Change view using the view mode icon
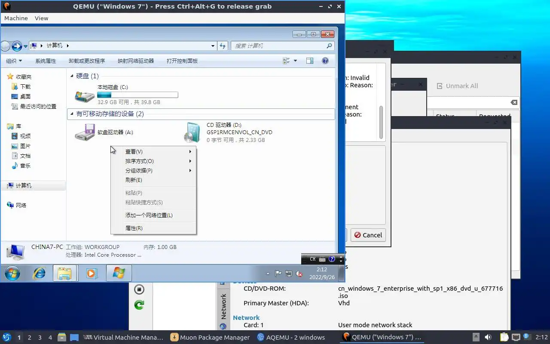The width and height of the screenshot is (550, 344). coord(286,61)
